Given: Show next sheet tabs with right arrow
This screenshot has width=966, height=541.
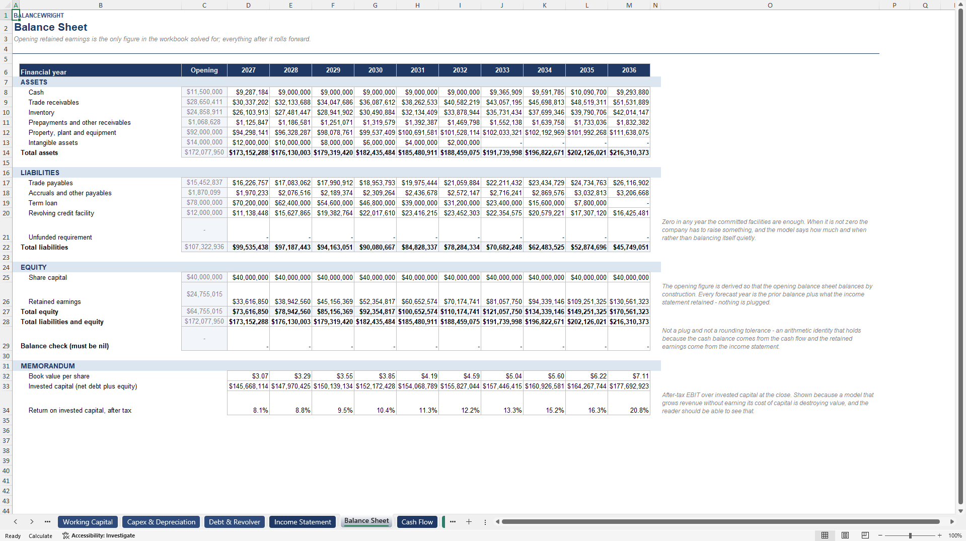Looking at the screenshot, I should point(32,522).
